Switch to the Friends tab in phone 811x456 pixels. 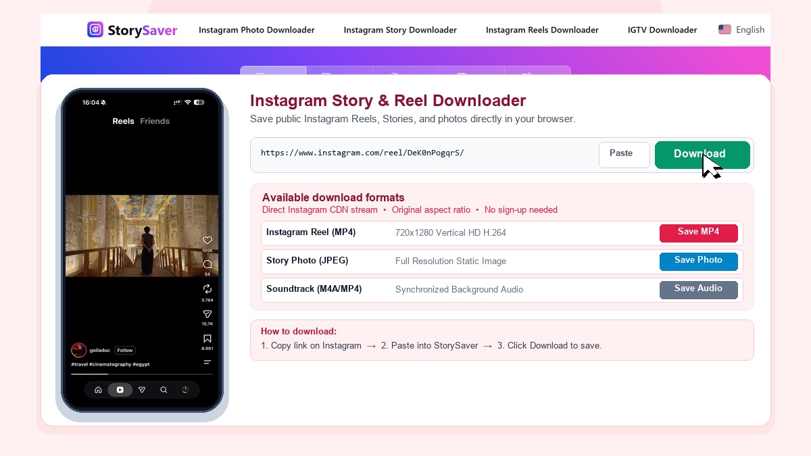pos(155,121)
